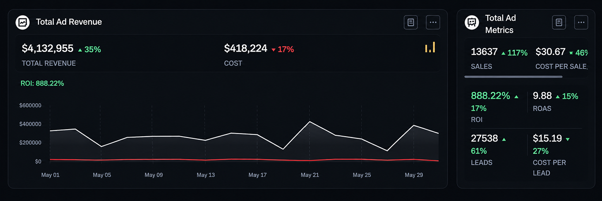
Task: Click the May 05 axis label
Action: (102, 175)
